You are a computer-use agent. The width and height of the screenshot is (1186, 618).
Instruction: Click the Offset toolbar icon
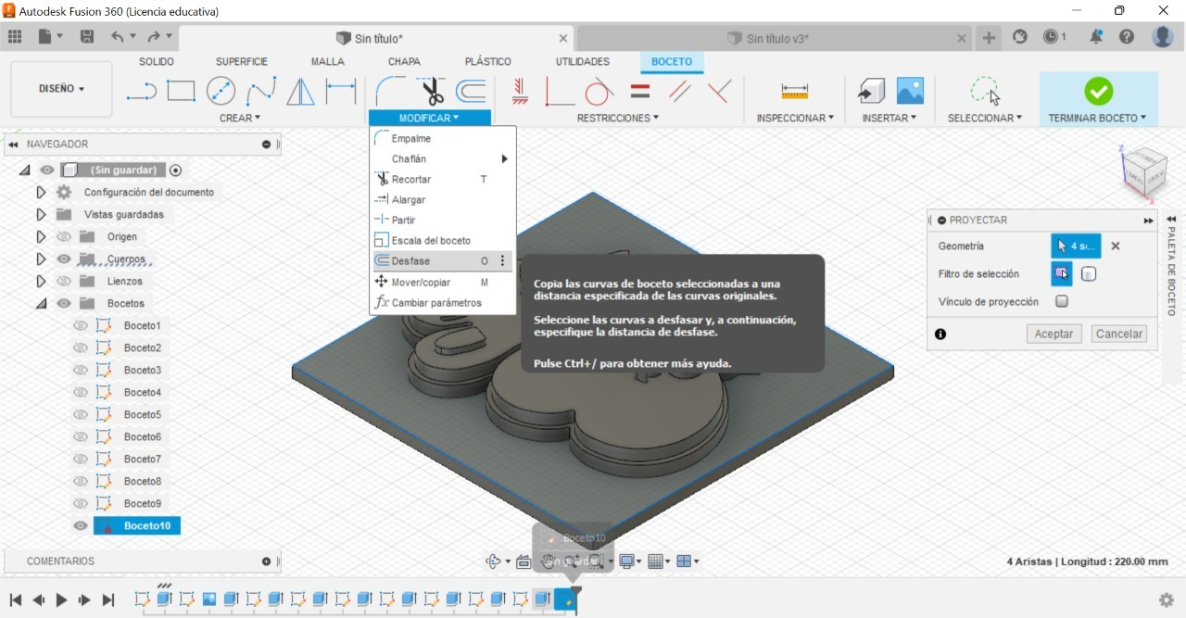point(472,91)
